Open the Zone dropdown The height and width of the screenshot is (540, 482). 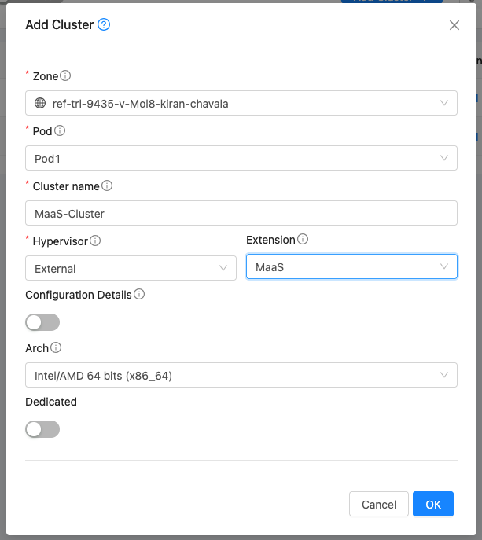click(241, 104)
